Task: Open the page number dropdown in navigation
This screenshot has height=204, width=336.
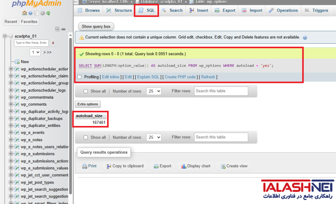Action: click(35, 52)
